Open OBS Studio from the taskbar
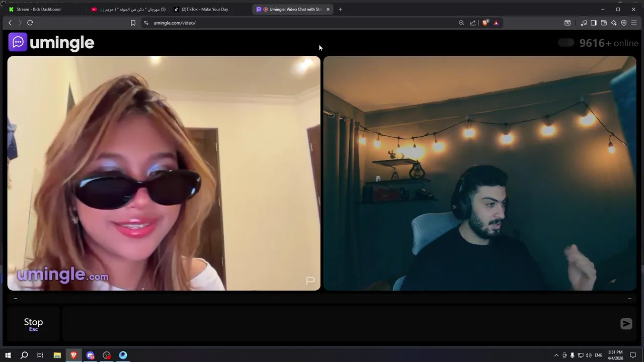Image resolution: width=644 pixels, height=362 pixels. click(x=107, y=355)
